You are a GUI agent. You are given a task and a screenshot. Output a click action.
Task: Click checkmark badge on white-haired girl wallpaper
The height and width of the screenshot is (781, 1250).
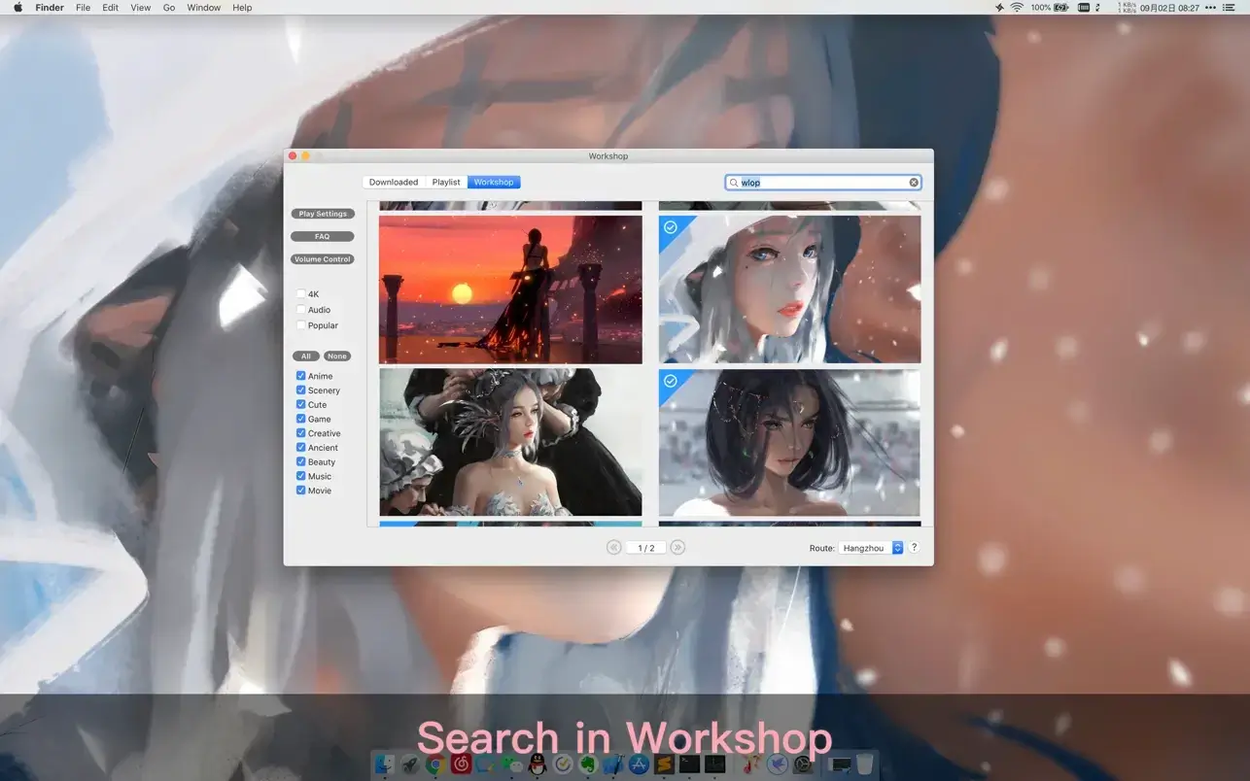[x=670, y=227]
